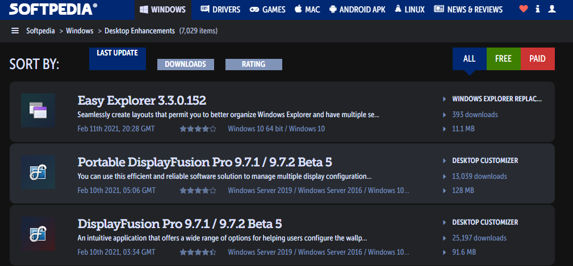Open the user account icon

tap(553, 10)
